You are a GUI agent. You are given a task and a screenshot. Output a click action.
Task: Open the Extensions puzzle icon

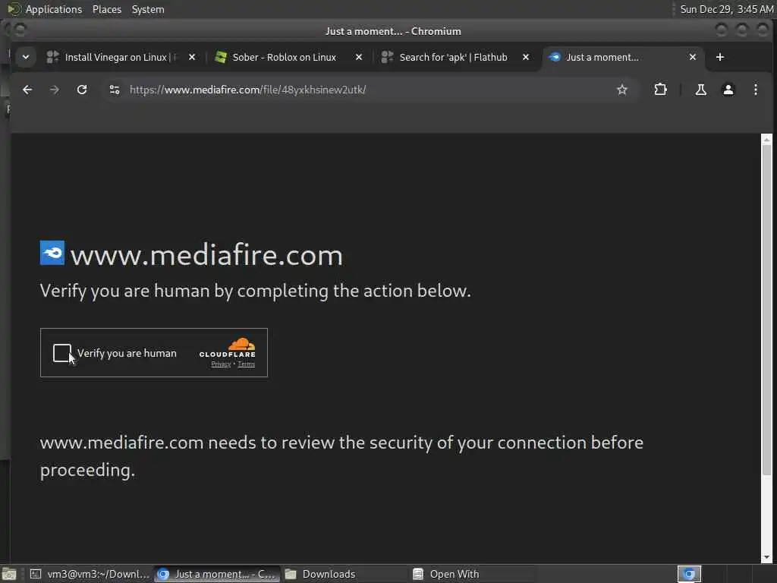[661, 90]
